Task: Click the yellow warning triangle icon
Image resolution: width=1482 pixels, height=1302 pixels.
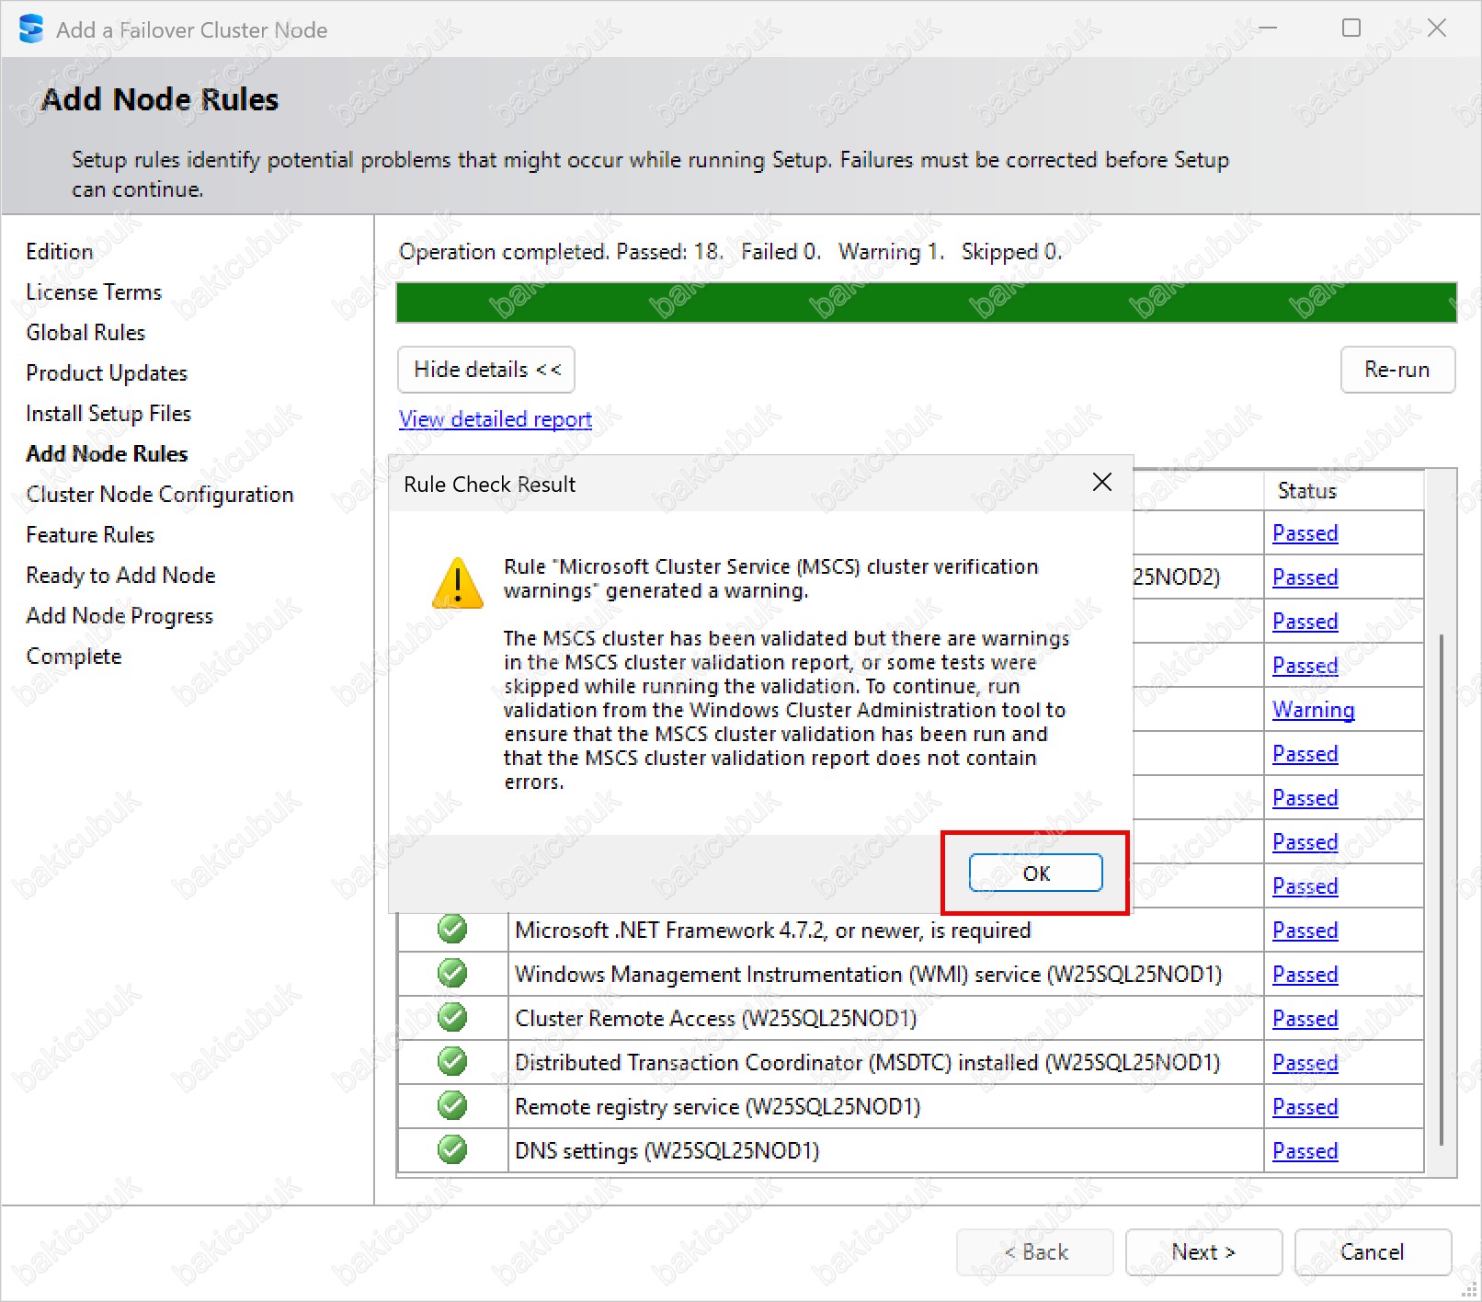Action: [x=457, y=584]
